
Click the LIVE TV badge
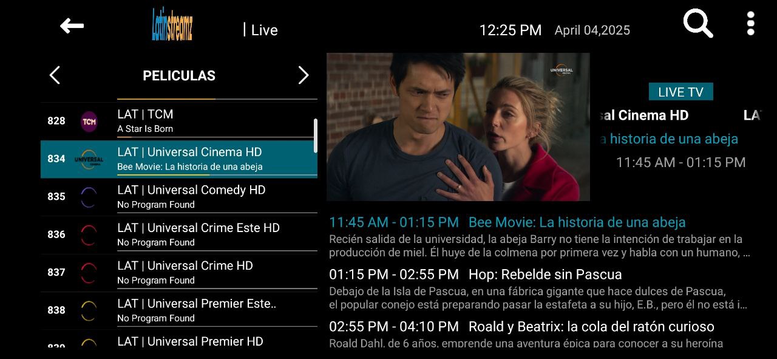pos(680,92)
